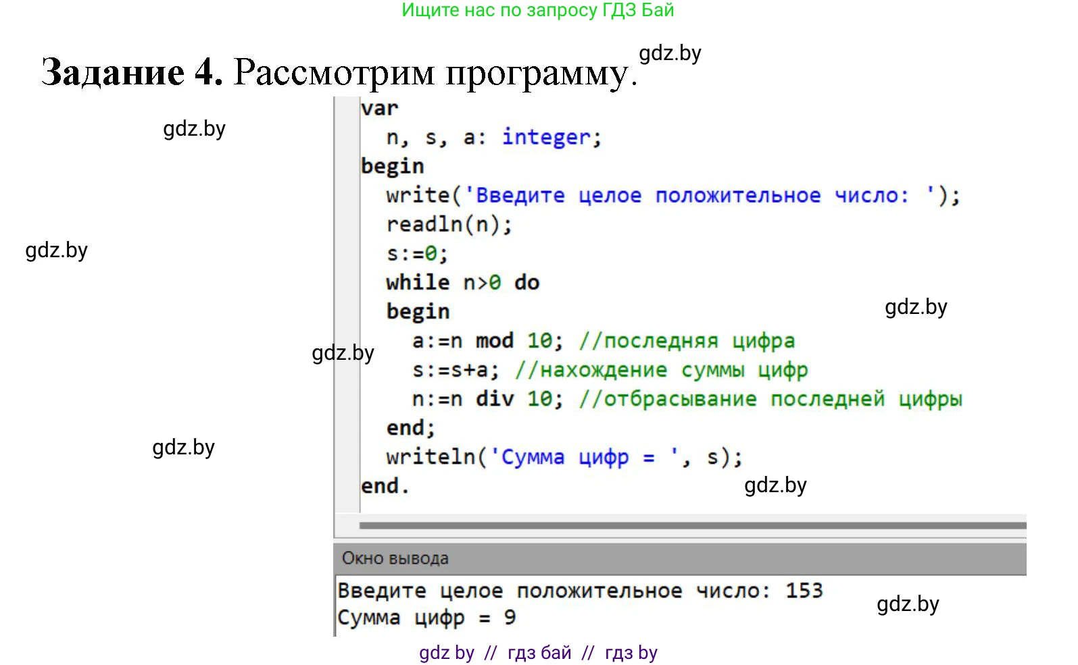
Task: Place cursor at the final "end." line
Action: (385, 486)
